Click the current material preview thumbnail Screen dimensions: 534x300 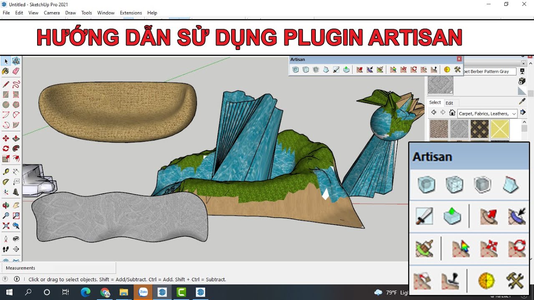(x=440, y=86)
